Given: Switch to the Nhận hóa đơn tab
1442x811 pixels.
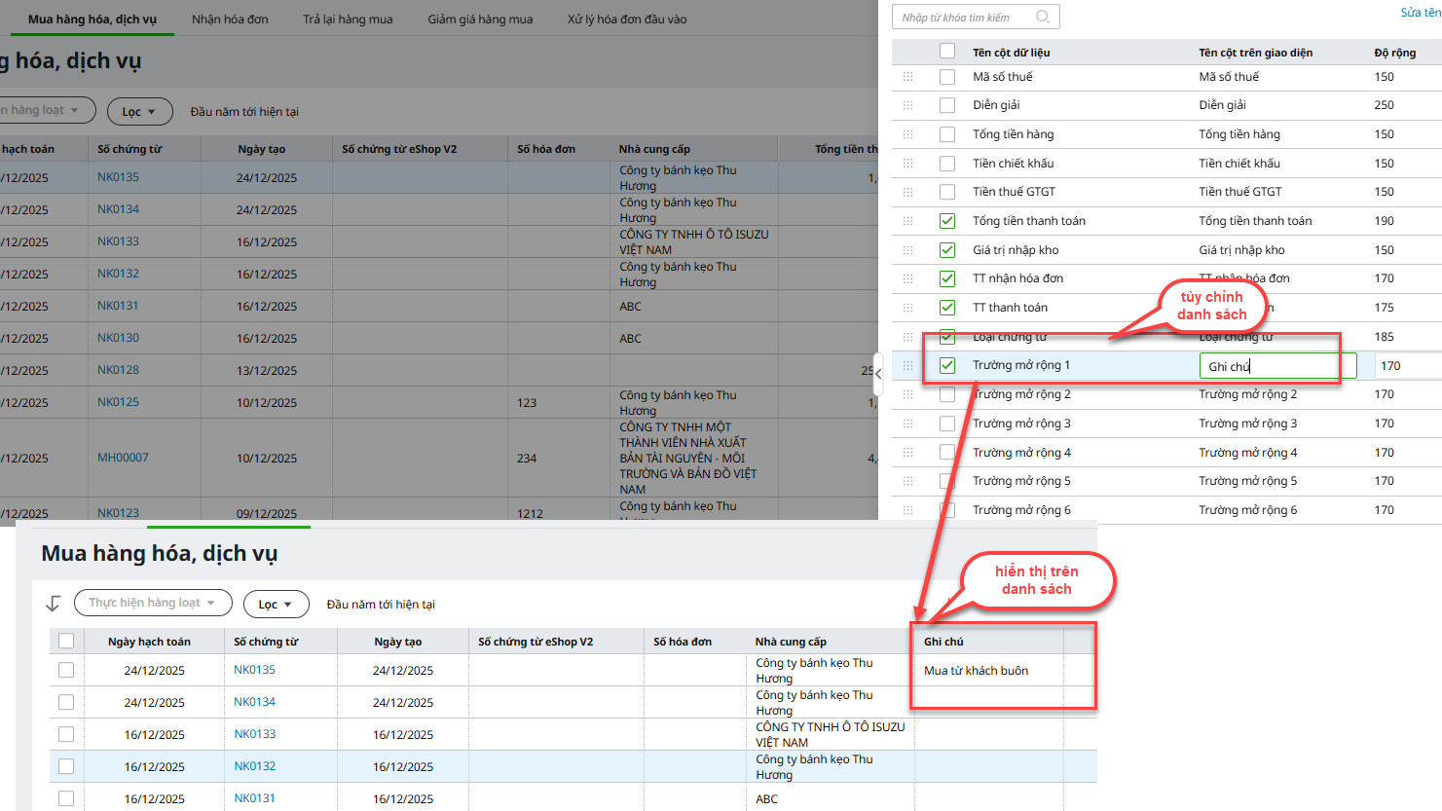Looking at the screenshot, I should tap(230, 19).
